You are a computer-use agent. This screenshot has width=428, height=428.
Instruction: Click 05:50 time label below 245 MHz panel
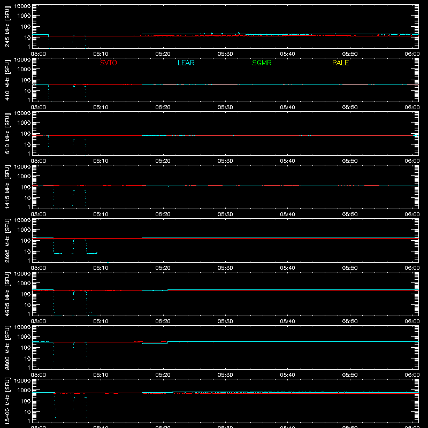(x=350, y=54)
